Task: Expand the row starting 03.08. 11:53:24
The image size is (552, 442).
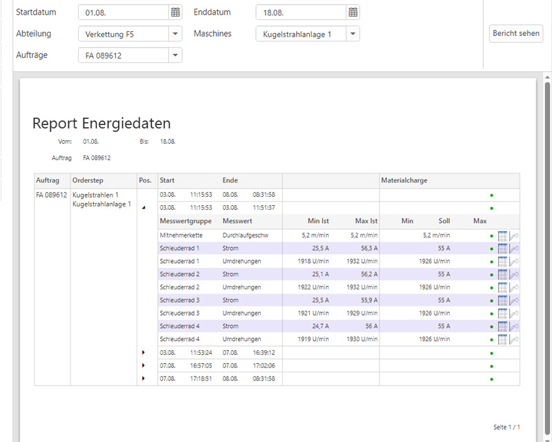Action: [x=144, y=352]
